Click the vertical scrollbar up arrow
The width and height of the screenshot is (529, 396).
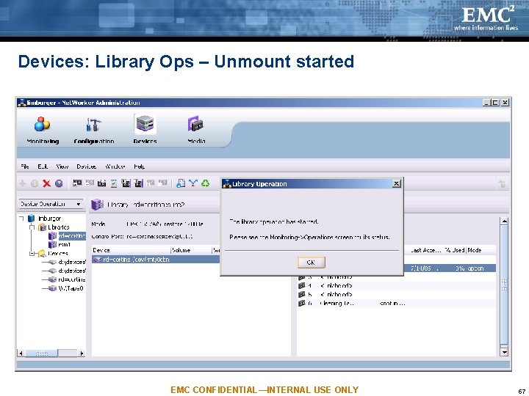504,221
